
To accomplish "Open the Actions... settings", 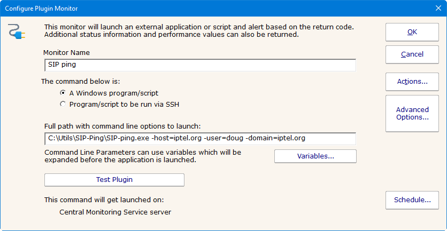I will 412,82.
